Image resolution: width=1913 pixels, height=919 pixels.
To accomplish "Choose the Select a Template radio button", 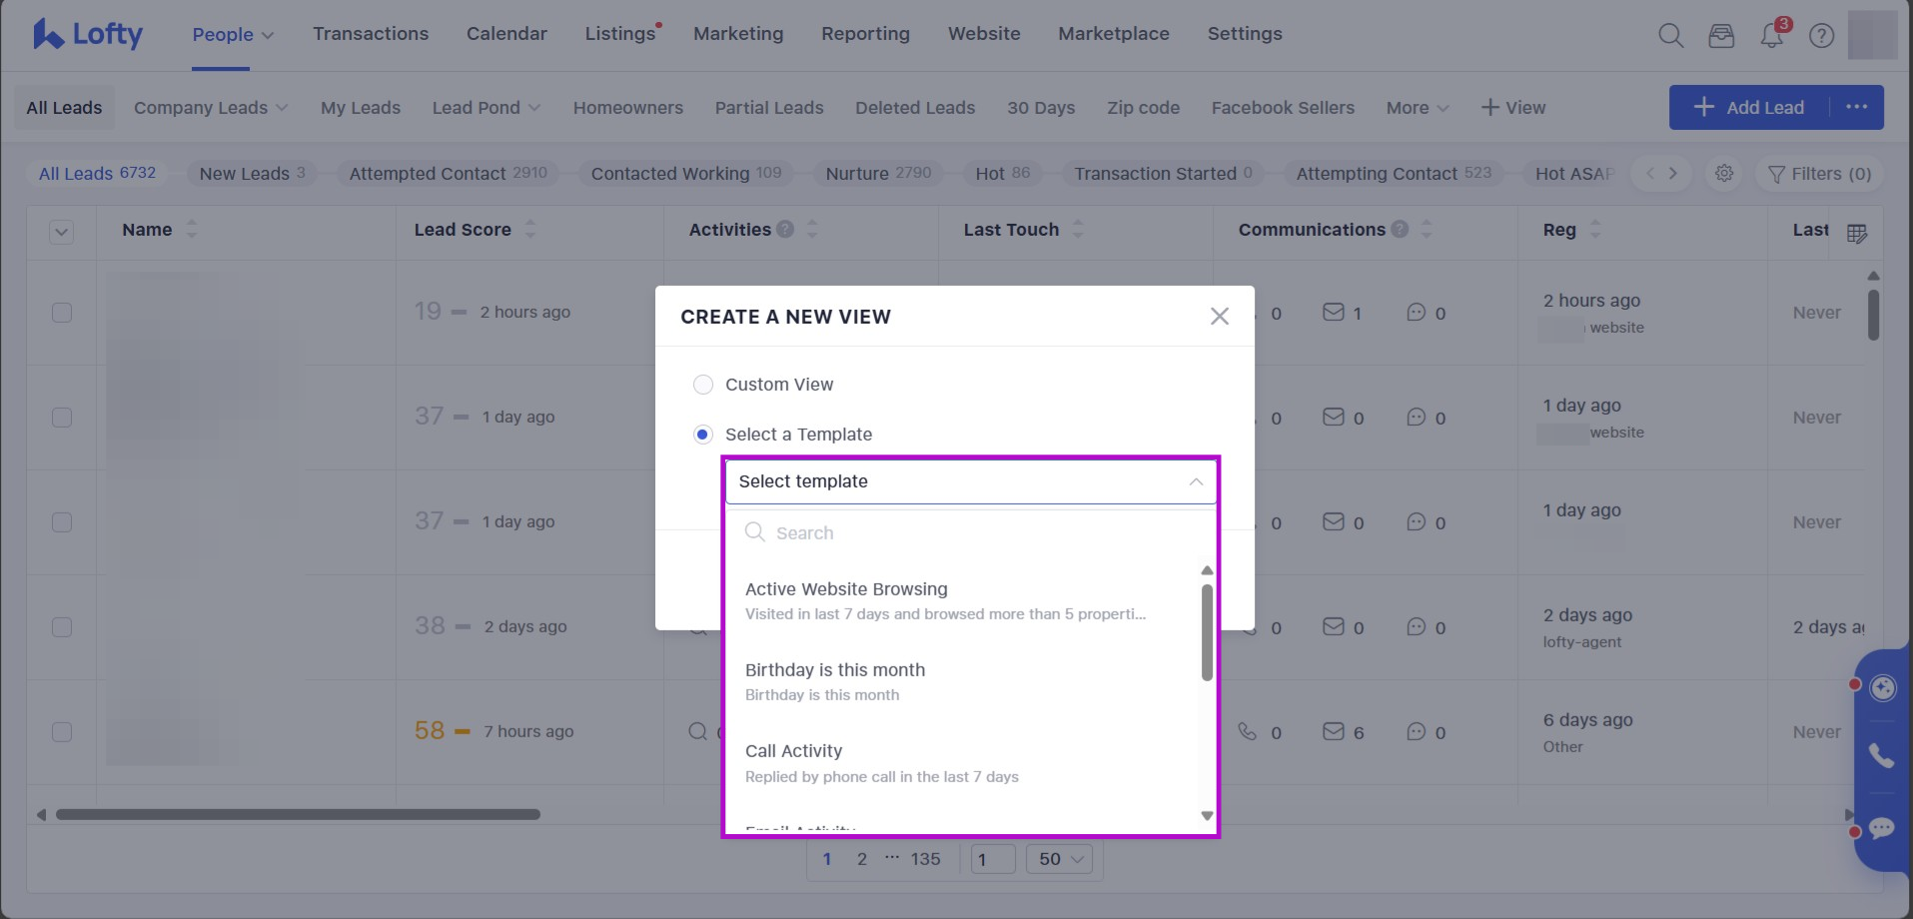I will (x=703, y=435).
